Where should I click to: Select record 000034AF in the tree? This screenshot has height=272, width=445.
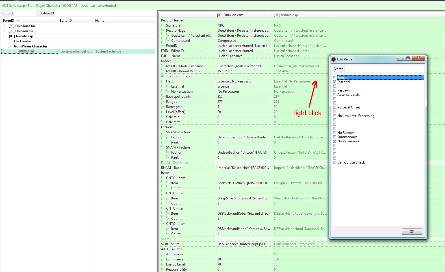click(27, 51)
